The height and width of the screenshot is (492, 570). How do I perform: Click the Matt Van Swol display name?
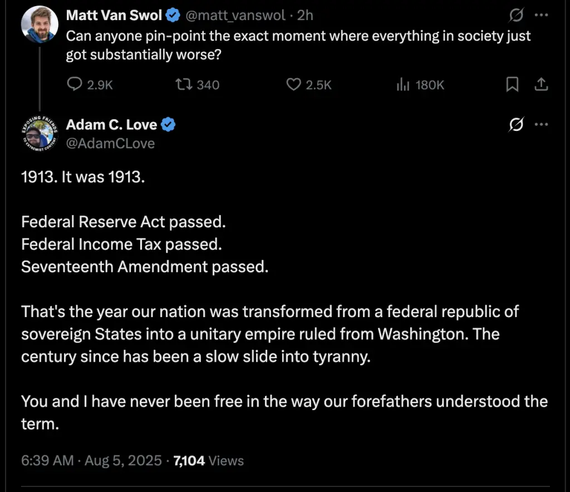(114, 15)
